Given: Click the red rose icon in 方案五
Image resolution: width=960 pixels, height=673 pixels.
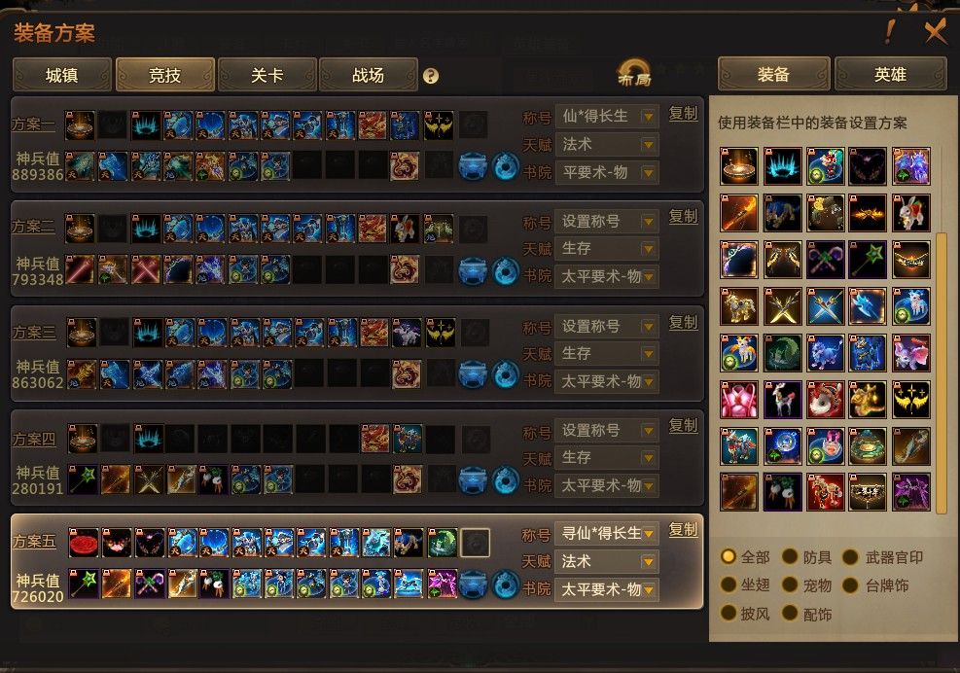Looking at the screenshot, I should pyautogui.click(x=84, y=543).
